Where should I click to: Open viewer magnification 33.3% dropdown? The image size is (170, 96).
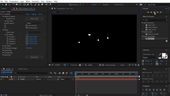point(59,65)
